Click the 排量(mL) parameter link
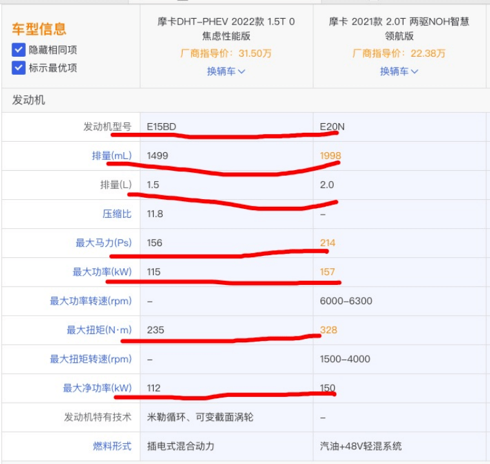The image size is (490, 464). point(112,155)
